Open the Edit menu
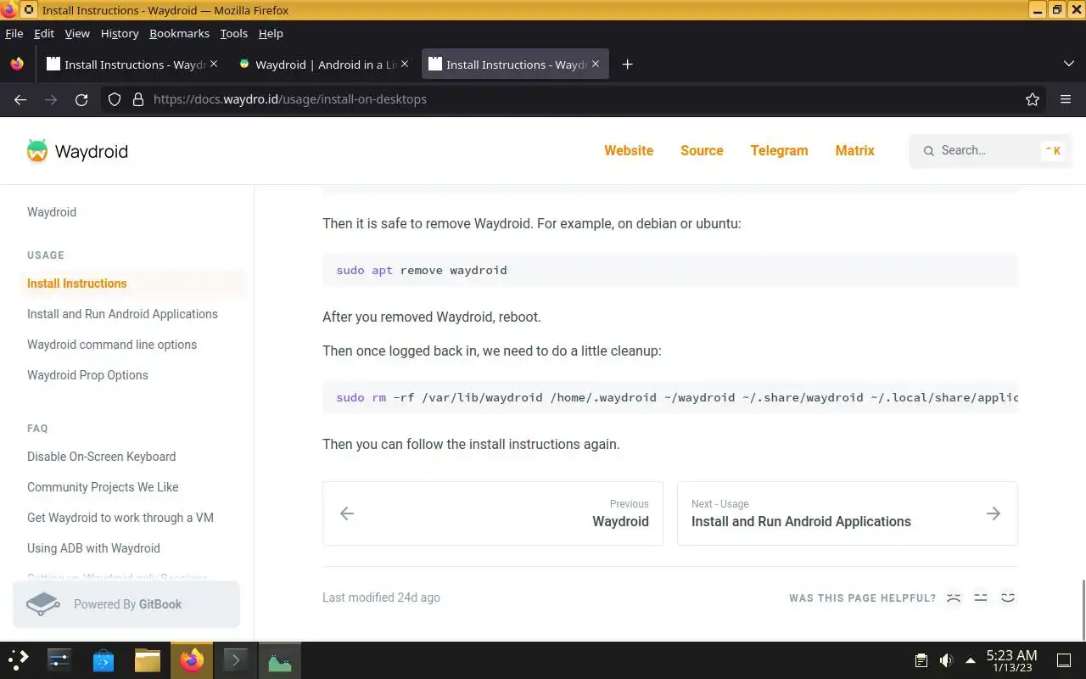This screenshot has width=1086, height=679. [44, 33]
